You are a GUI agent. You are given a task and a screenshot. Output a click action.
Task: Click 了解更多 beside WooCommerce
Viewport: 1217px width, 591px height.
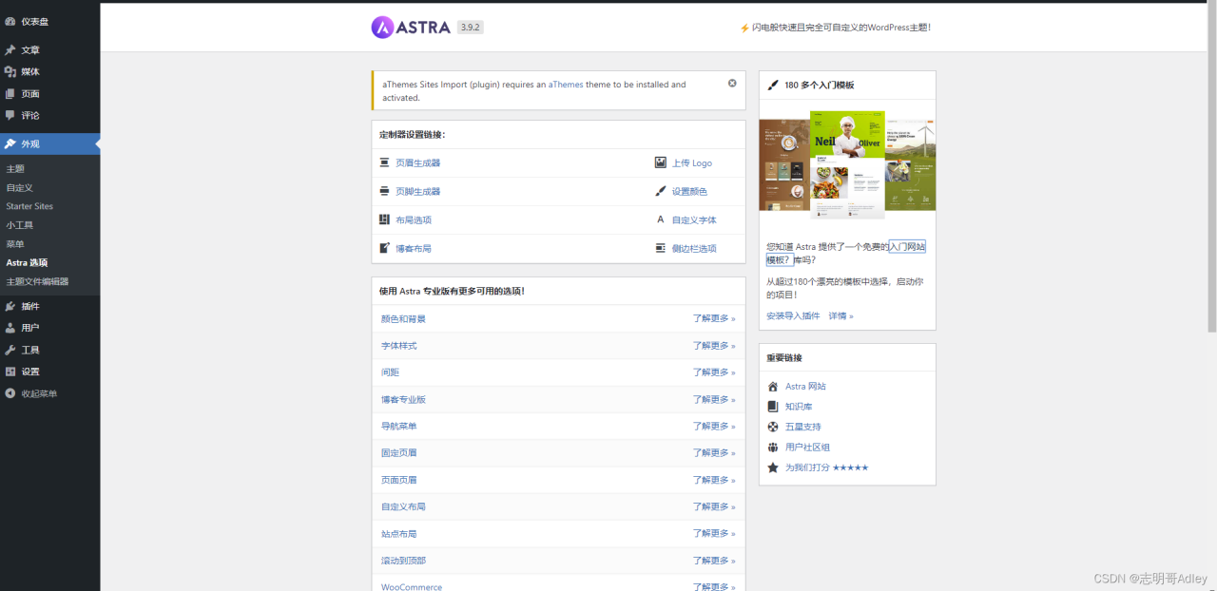click(x=708, y=586)
